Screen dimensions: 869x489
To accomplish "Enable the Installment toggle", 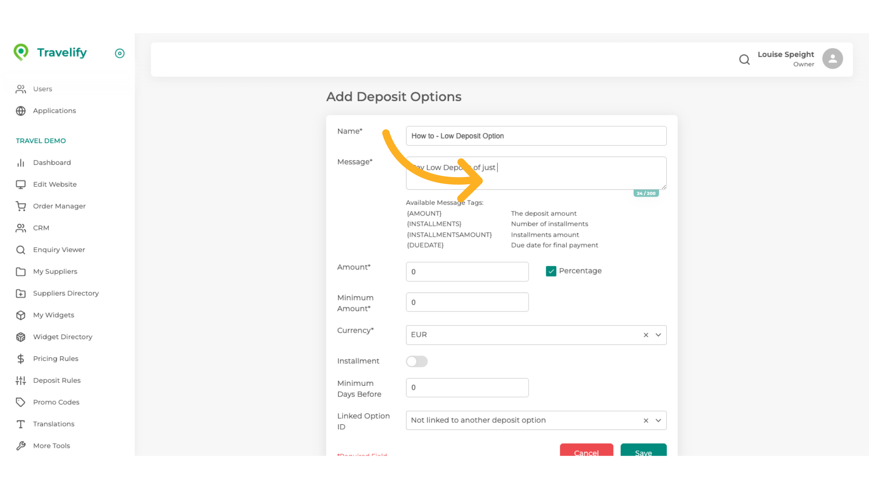I will (x=417, y=361).
